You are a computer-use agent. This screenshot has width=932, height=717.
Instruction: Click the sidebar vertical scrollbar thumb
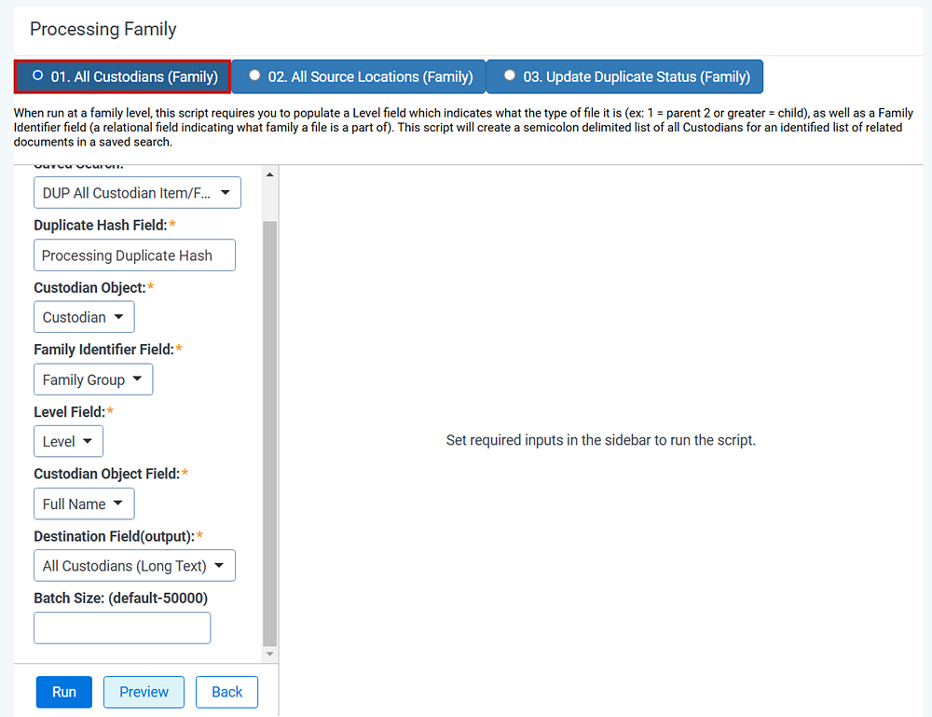click(270, 434)
